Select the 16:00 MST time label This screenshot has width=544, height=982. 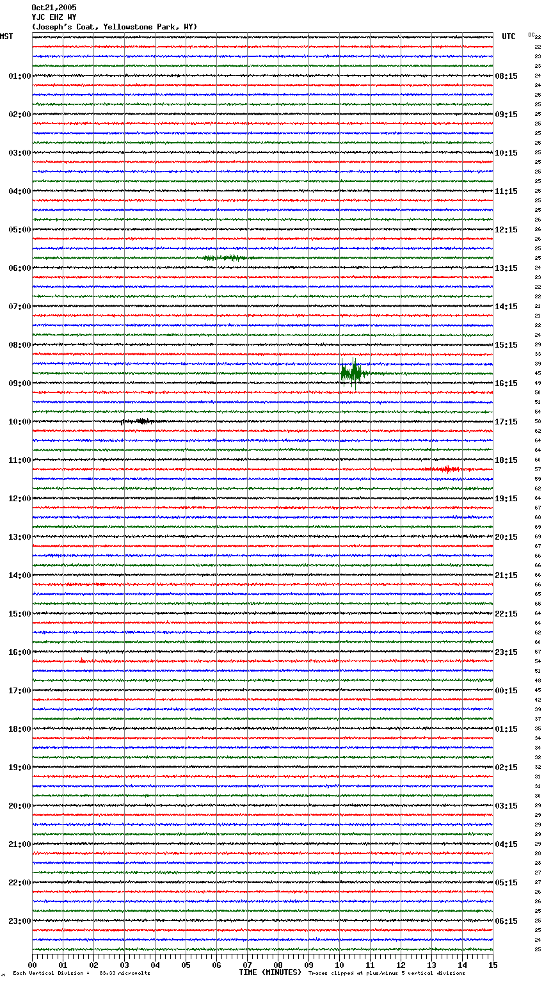click(x=19, y=652)
